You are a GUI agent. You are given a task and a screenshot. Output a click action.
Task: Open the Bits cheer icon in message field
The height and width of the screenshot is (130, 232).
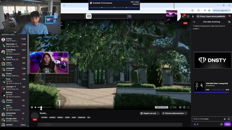[x=225, y=119]
